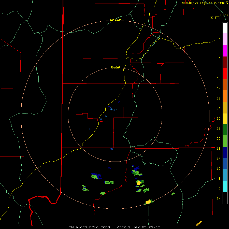Pick the gold legend swatch

tap(225, 108)
